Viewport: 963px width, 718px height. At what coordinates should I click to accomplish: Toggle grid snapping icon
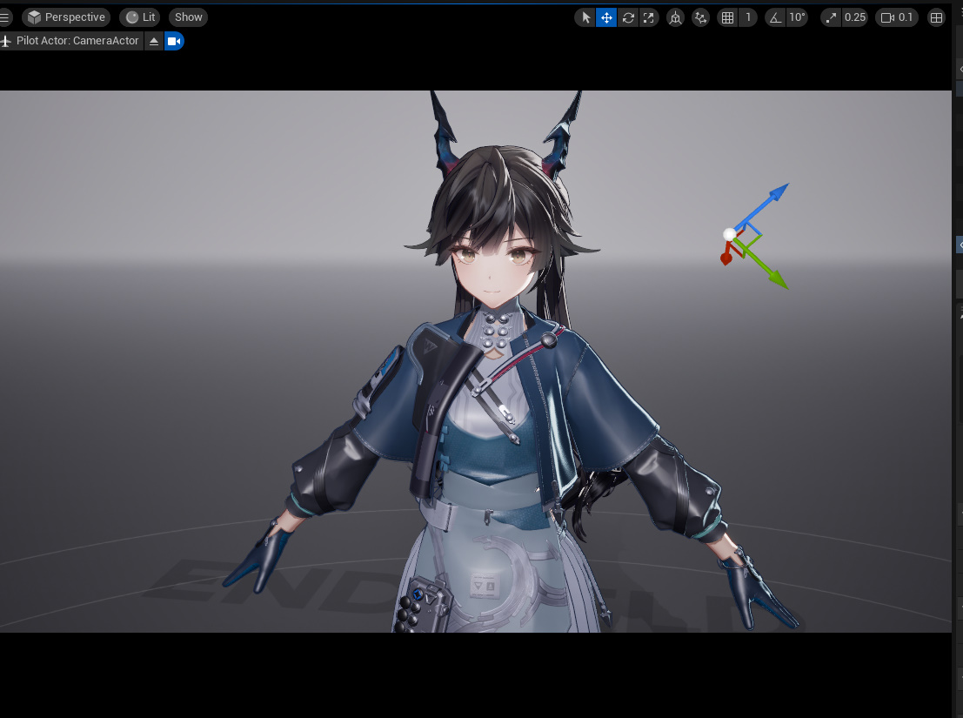[x=728, y=17]
